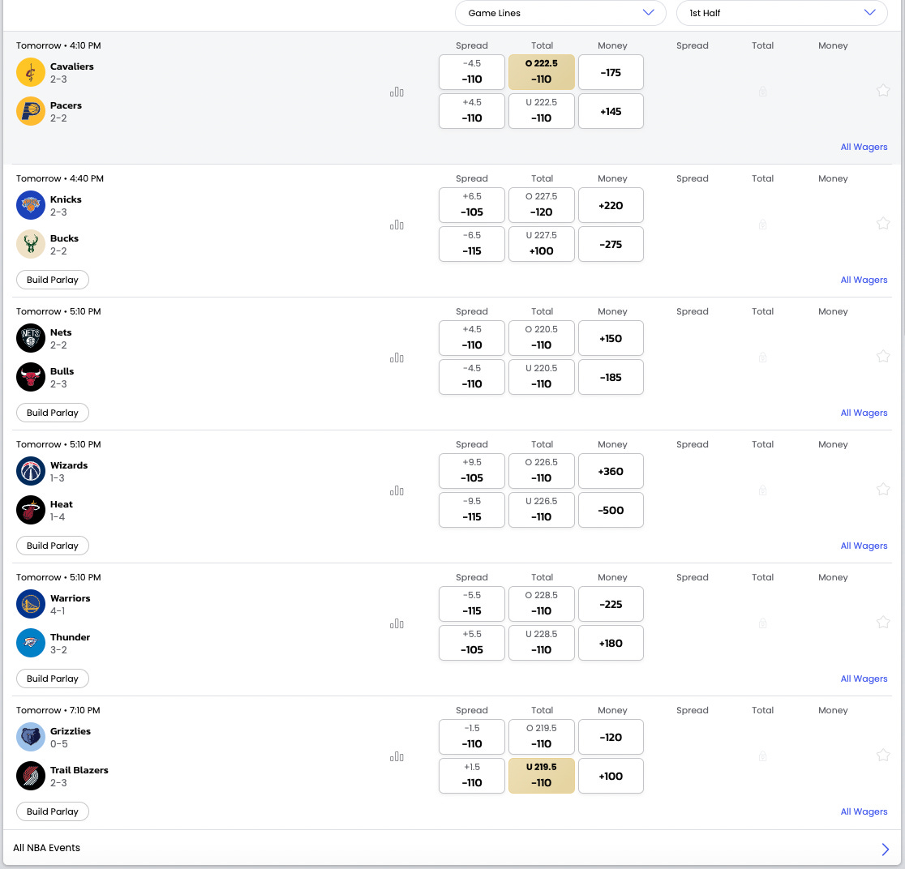Image resolution: width=905 pixels, height=869 pixels.
Task: Click the Bucks team logo
Action: (x=31, y=244)
